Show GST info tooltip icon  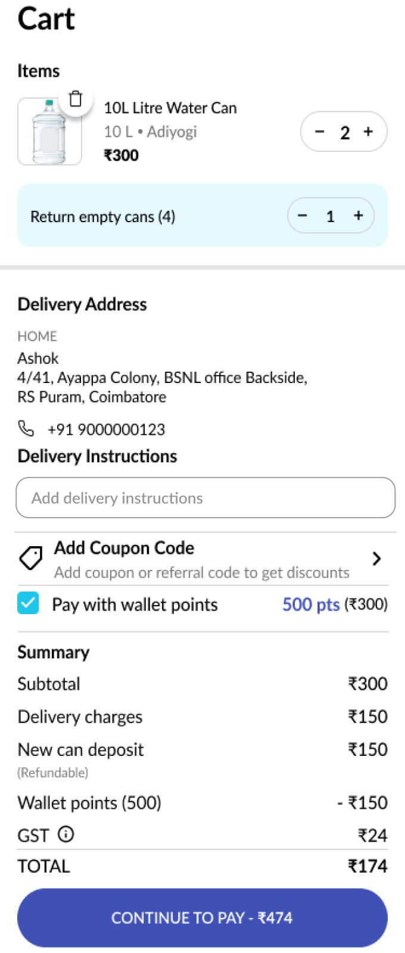[66, 834]
